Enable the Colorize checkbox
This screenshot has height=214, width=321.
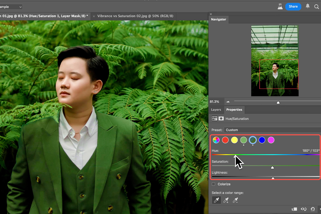point(213,184)
